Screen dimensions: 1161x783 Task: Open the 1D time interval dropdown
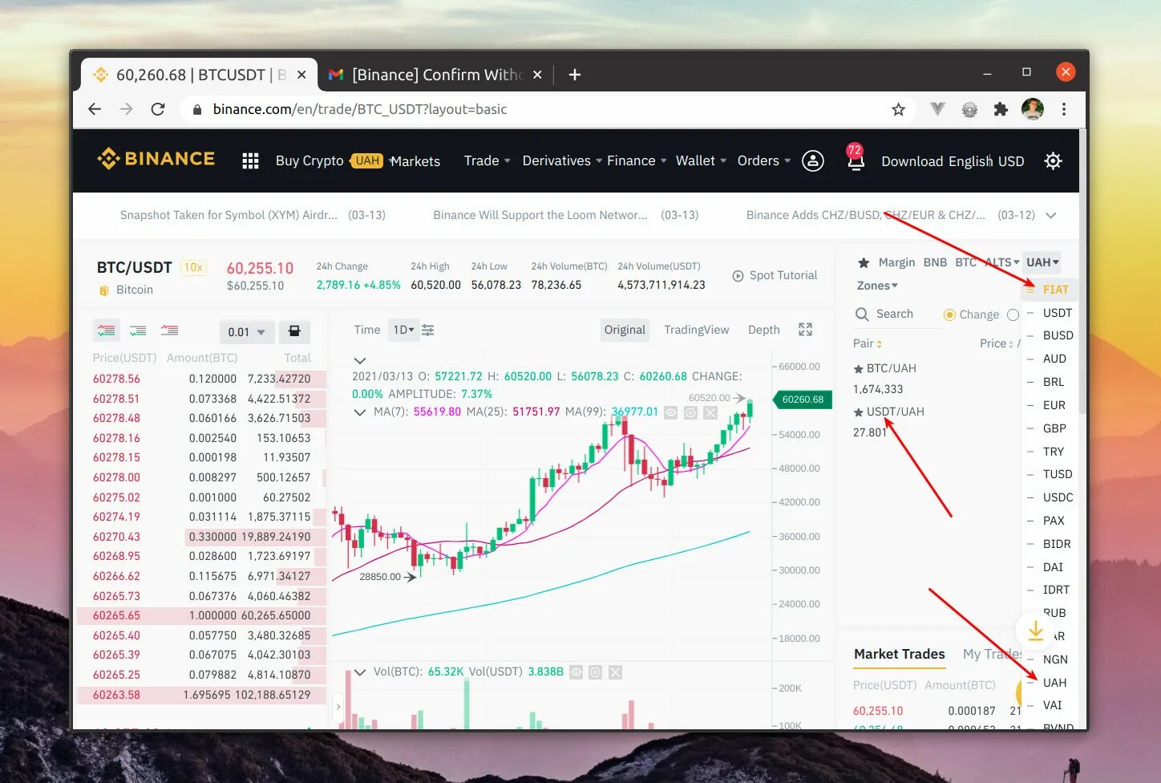[x=403, y=330]
